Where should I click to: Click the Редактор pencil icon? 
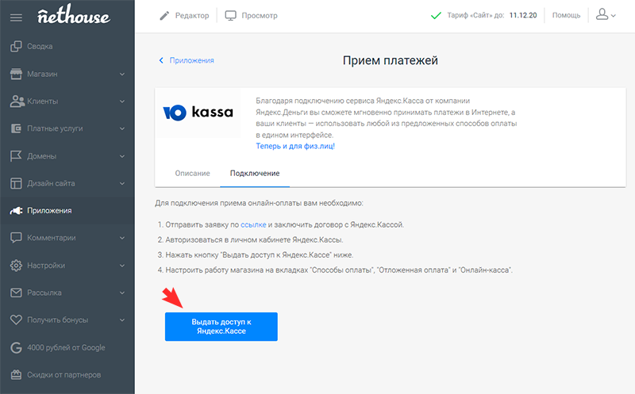pos(164,16)
